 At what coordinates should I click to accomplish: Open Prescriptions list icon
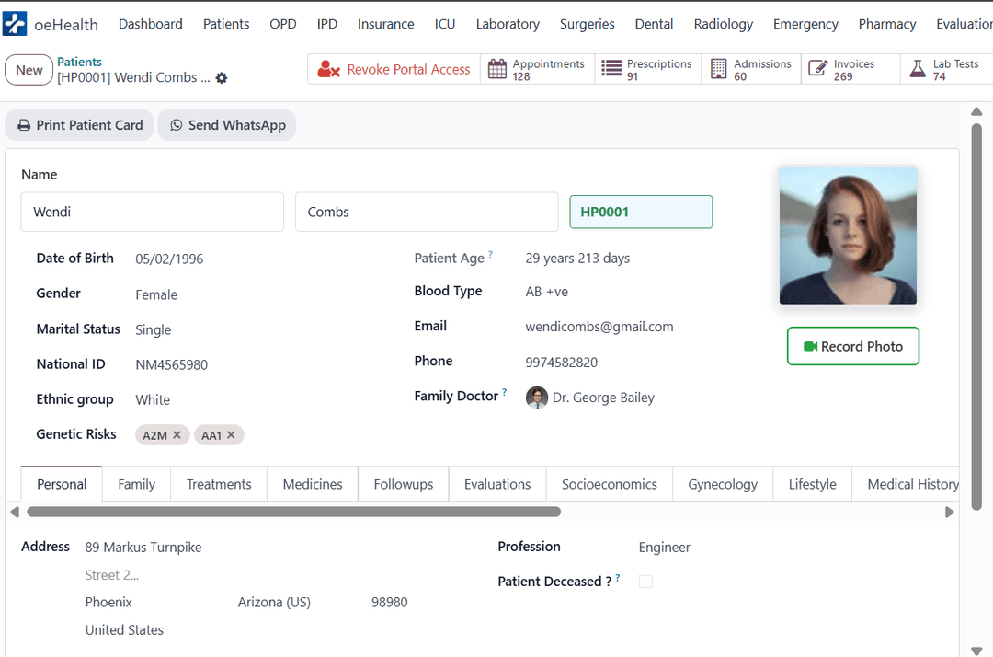[x=611, y=68]
